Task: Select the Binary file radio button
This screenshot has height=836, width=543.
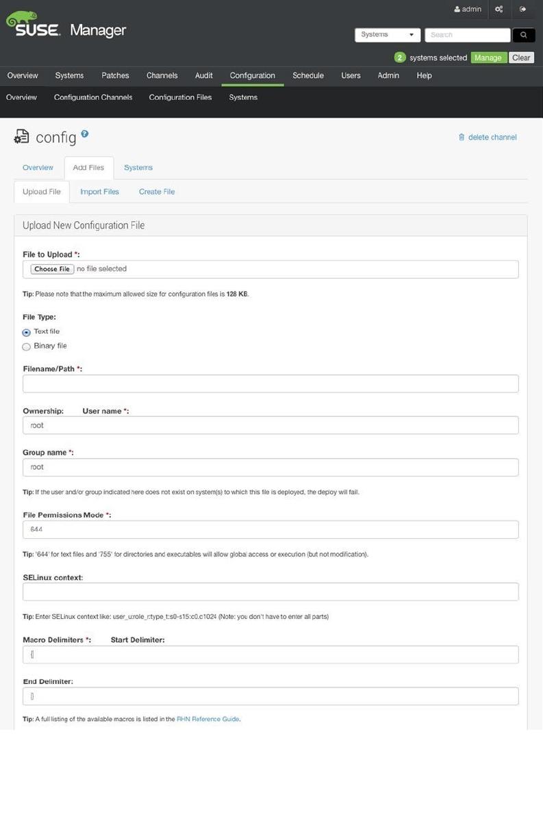Action: [27, 346]
